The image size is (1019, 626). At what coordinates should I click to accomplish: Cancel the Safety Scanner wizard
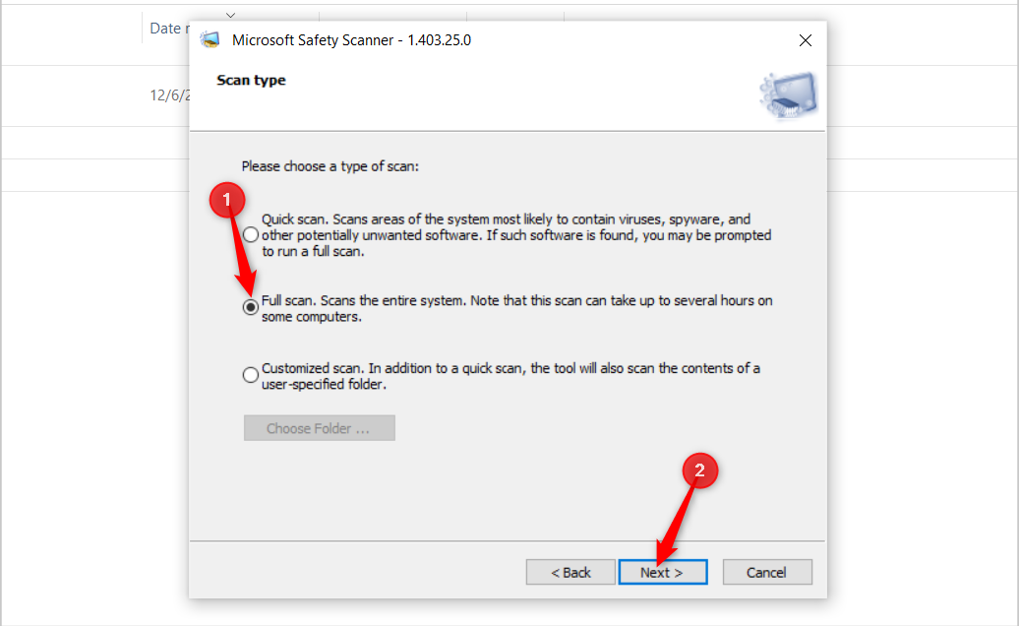click(x=767, y=572)
